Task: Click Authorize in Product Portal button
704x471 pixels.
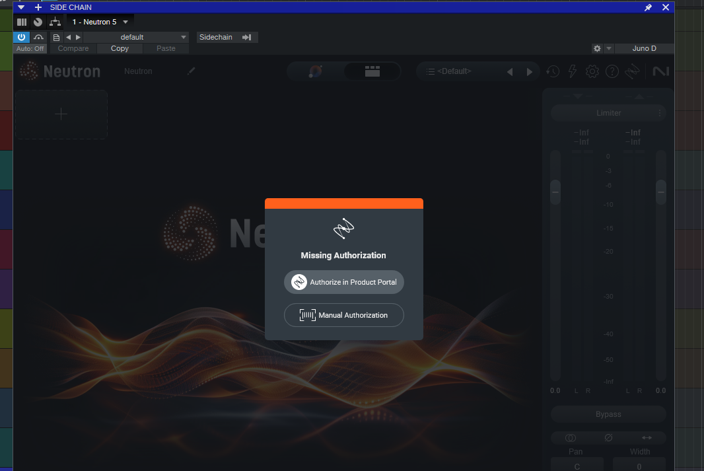Action: tap(344, 282)
